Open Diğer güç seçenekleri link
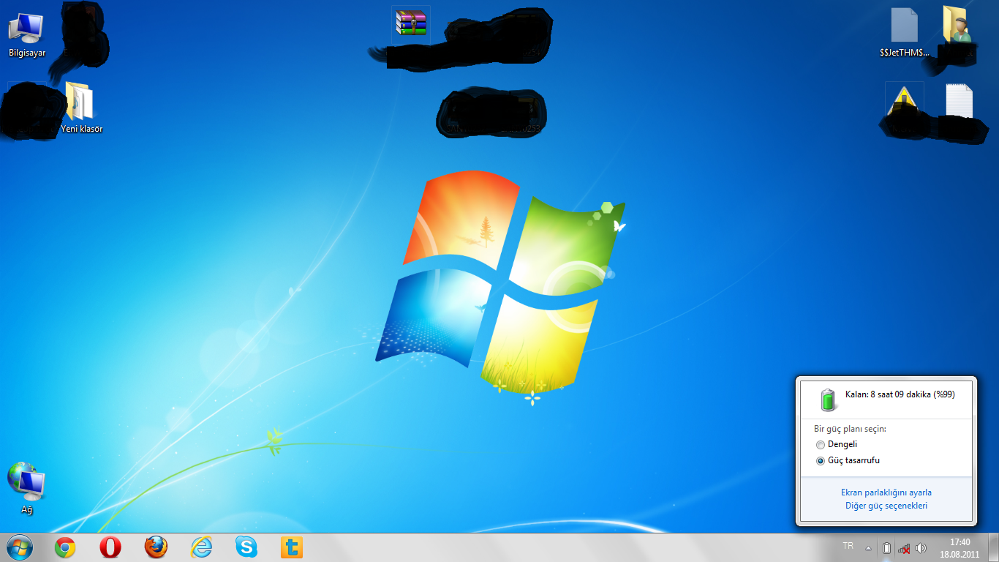The image size is (999, 562). tap(886, 506)
